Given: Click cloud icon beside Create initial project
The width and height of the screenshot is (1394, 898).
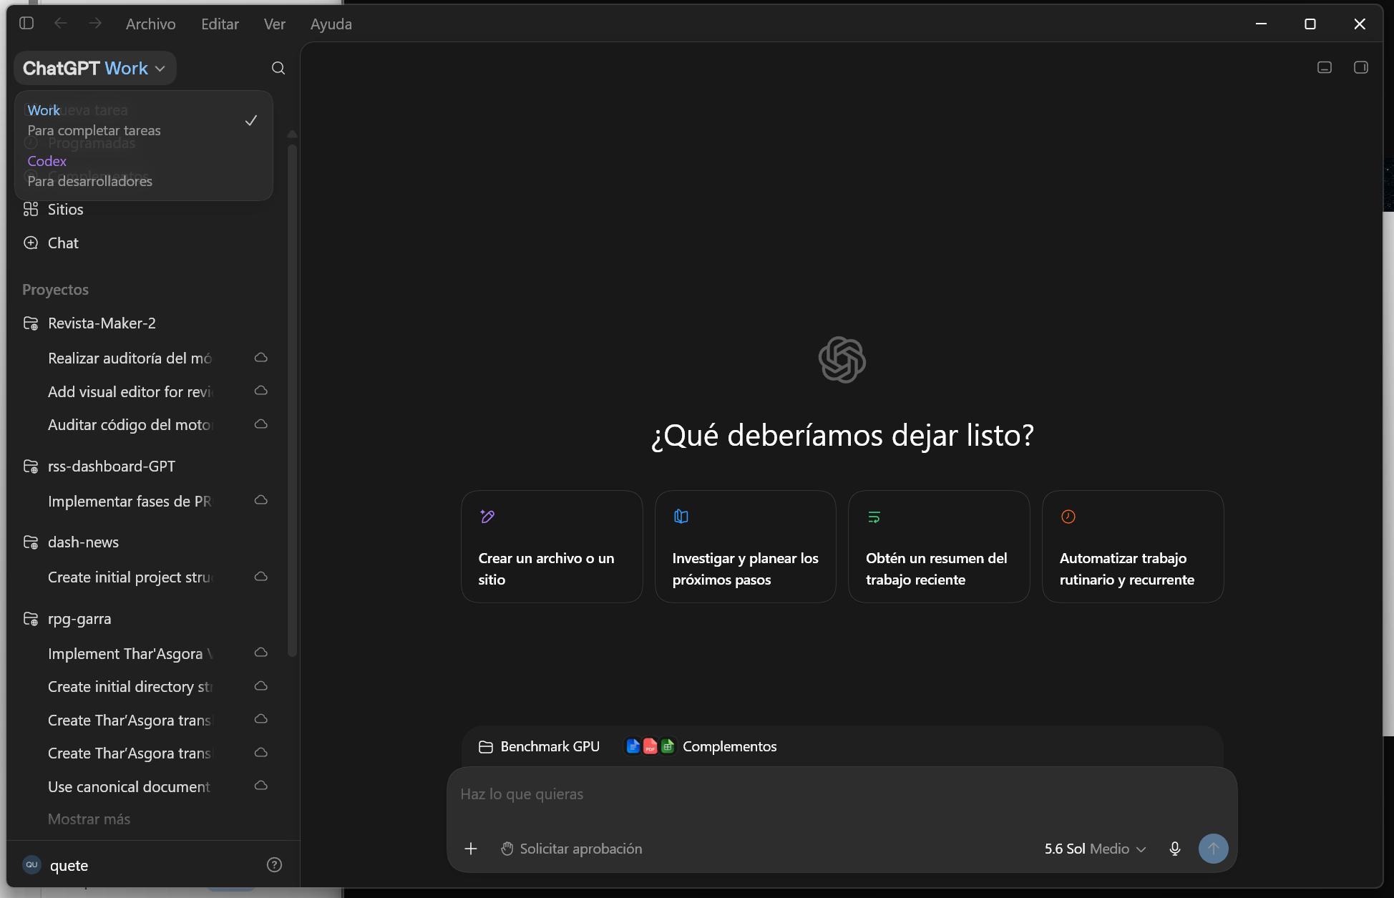Looking at the screenshot, I should pyautogui.click(x=261, y=576).
